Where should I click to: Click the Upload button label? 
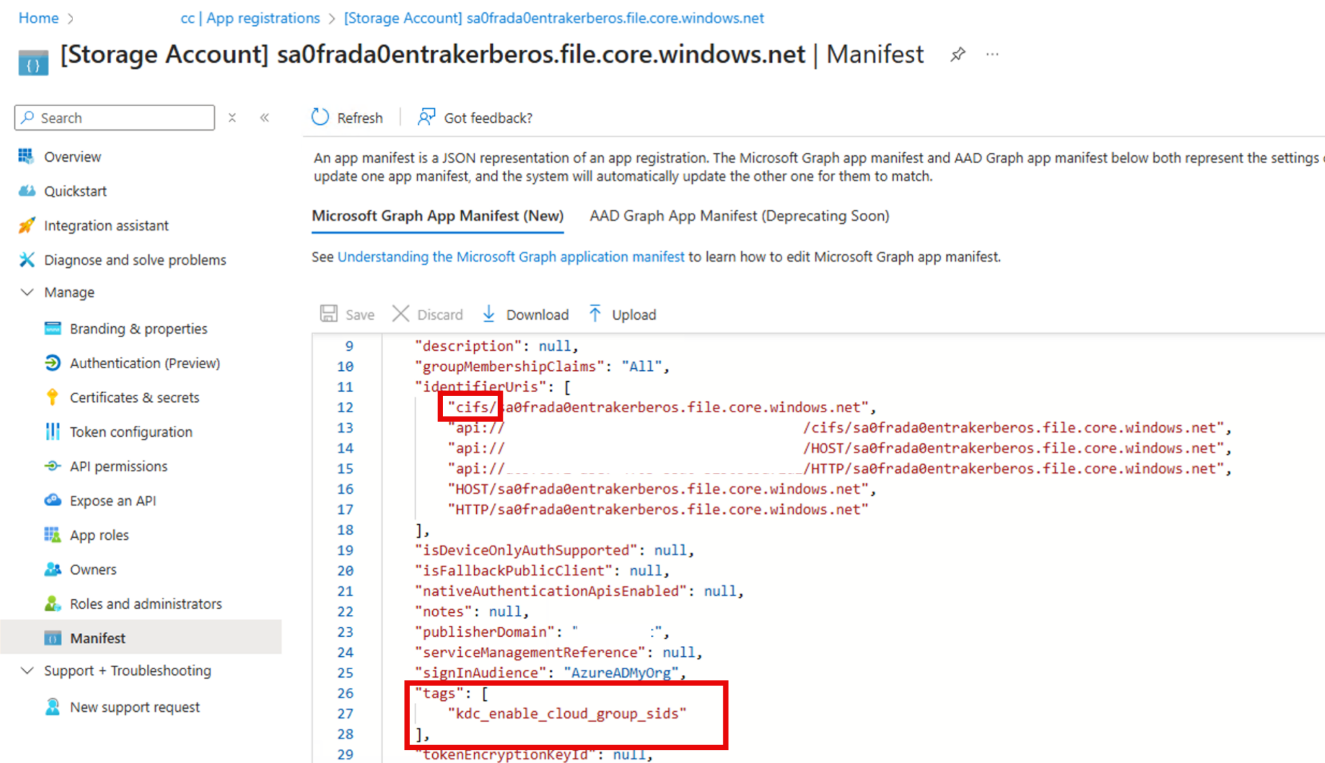[634, 315]
